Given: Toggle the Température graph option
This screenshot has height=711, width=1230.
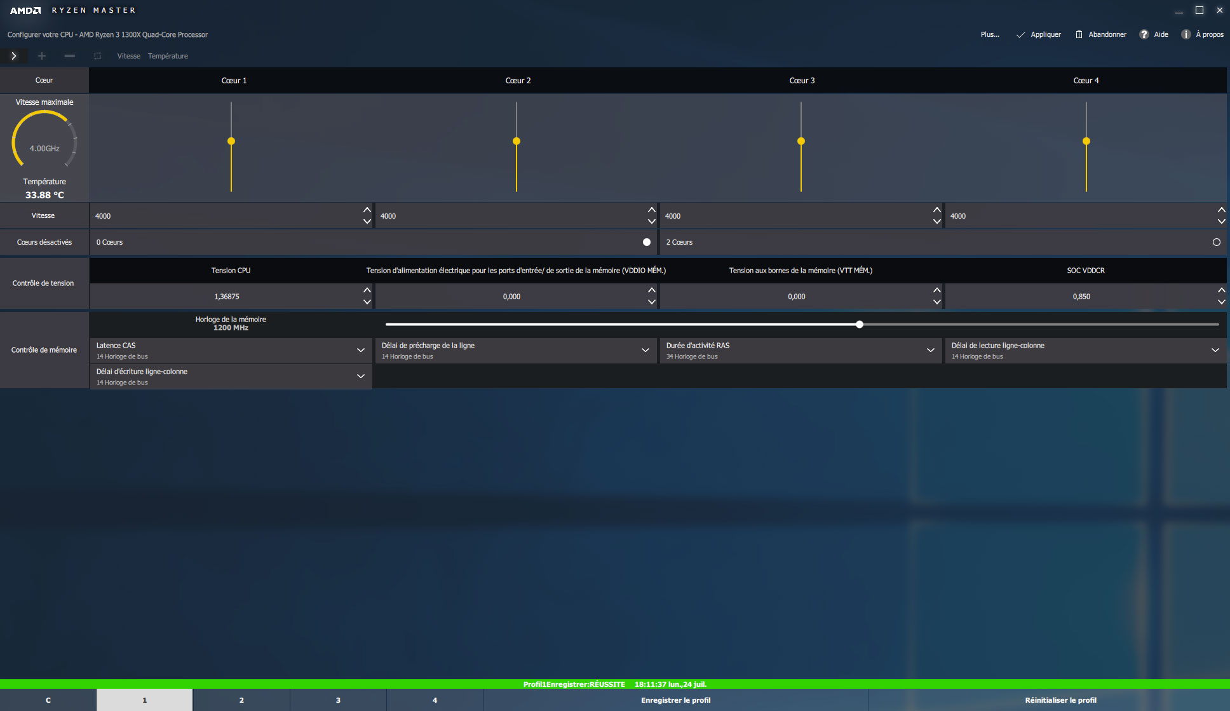Looking at the screenshot, I should (168, 56).
